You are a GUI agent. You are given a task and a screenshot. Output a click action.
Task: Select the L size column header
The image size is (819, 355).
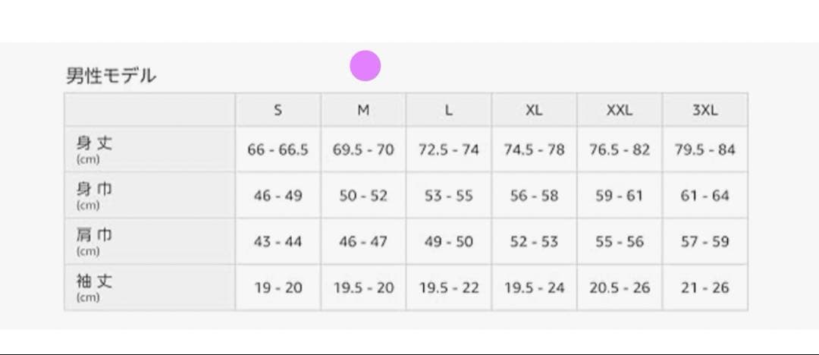tap(449, 110)
